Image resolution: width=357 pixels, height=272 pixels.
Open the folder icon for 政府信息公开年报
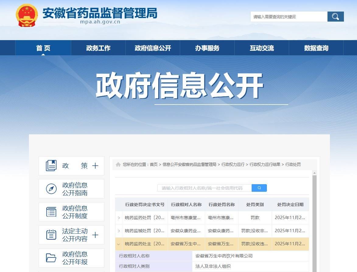point(51,258)
